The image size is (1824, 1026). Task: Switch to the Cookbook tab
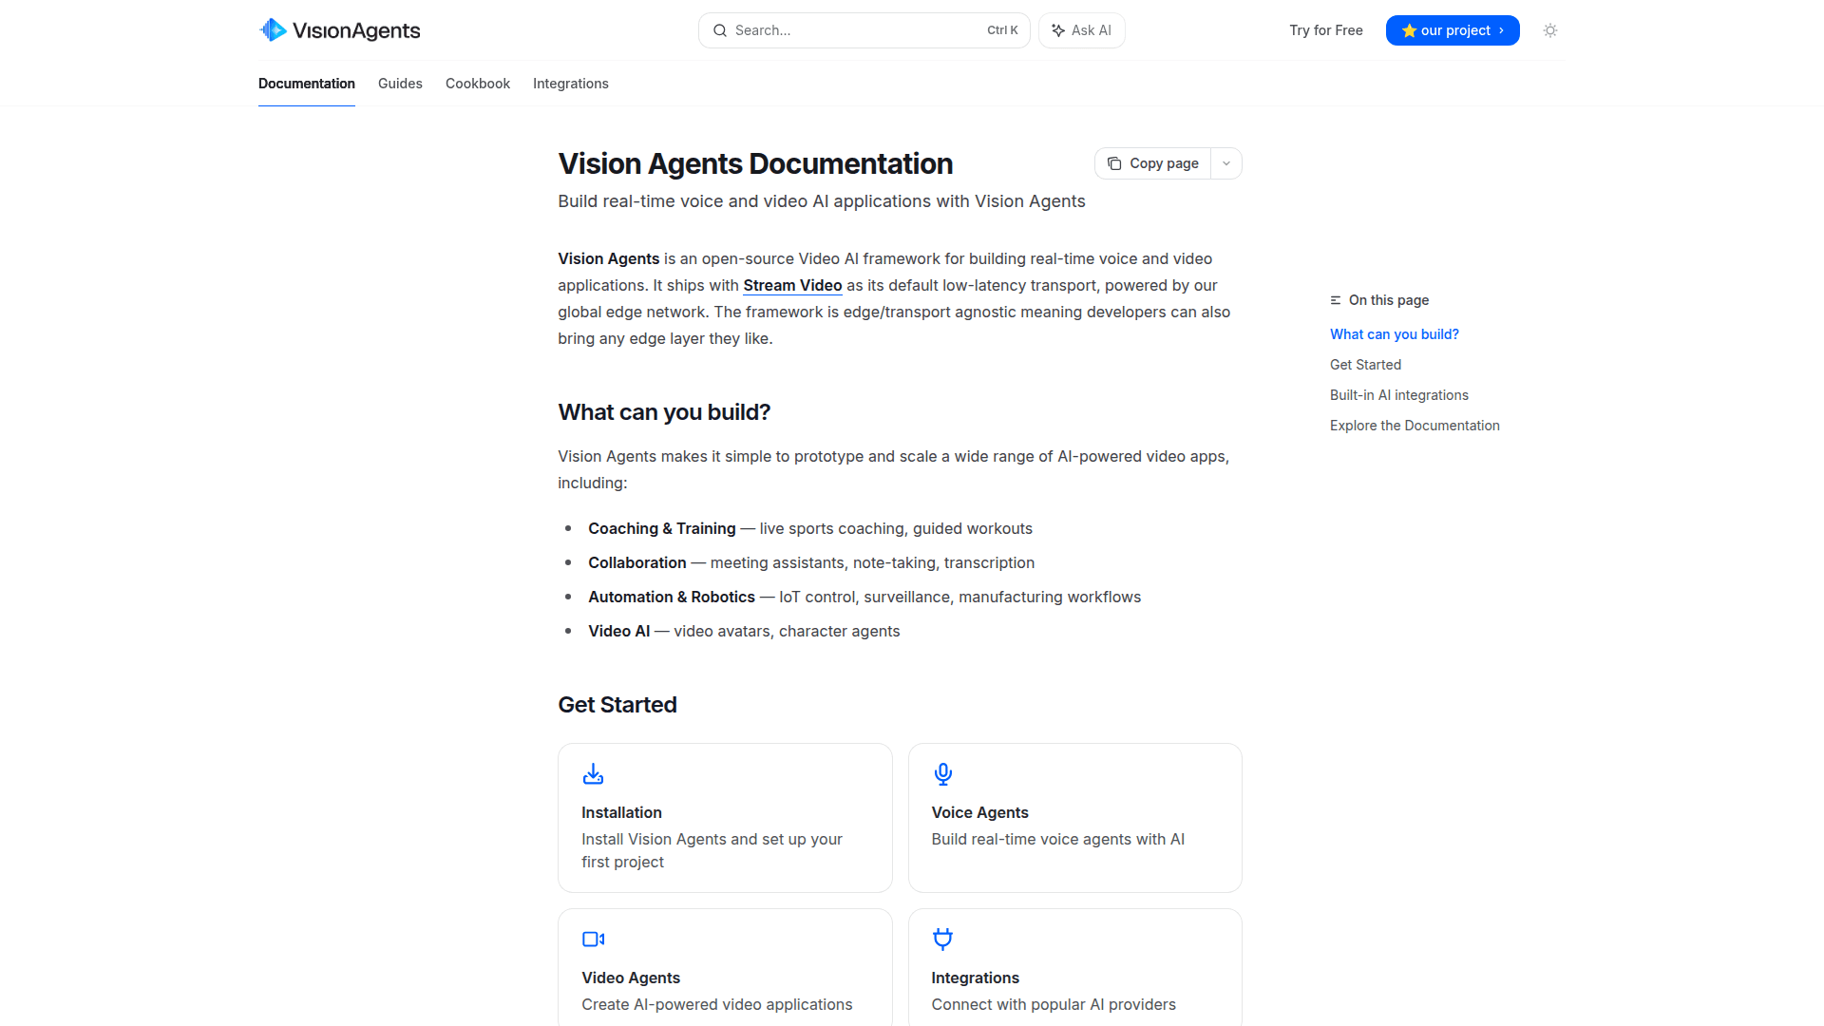pos(477,84)
